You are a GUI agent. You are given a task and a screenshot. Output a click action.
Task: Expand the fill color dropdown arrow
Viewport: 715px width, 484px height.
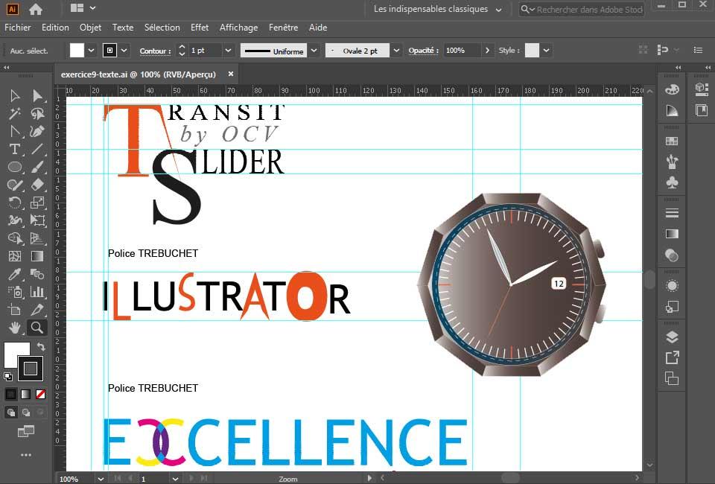coord(91,51)
